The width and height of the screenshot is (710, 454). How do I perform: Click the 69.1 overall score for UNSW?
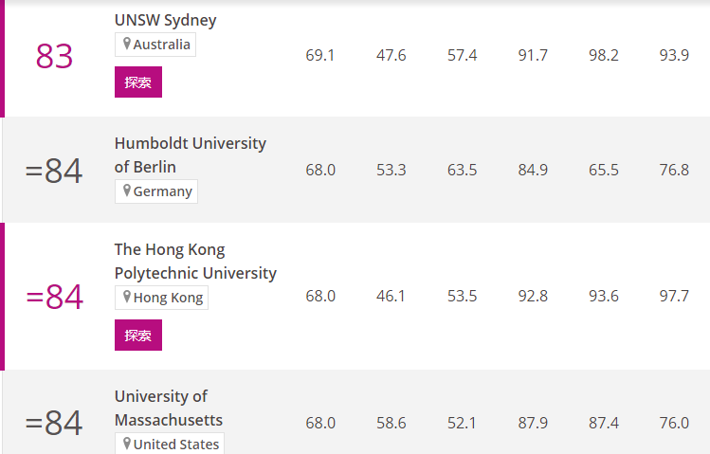(320, 55)
